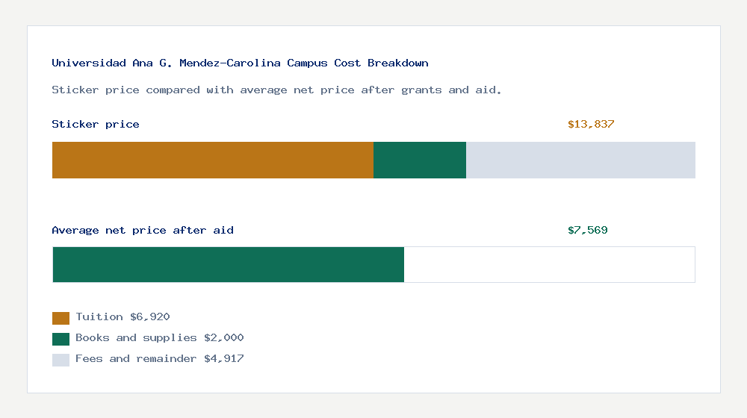Click the subtitle about grants and aid
747x418 pixels.
pos(276,90)
